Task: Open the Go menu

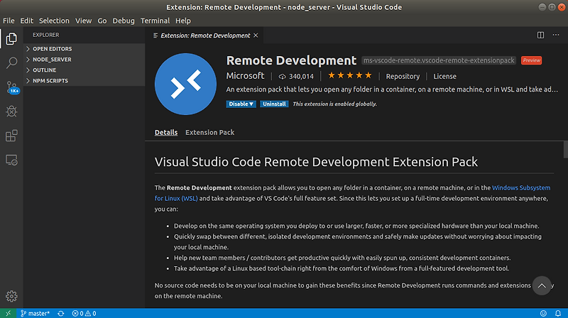Action: coord(102,21)
